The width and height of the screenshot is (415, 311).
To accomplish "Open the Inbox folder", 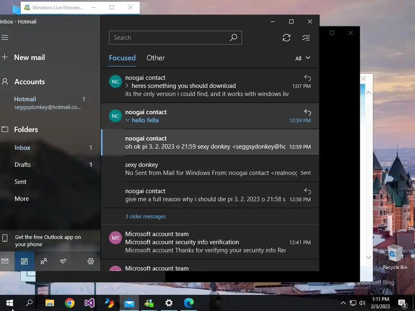I will point(50,147).
